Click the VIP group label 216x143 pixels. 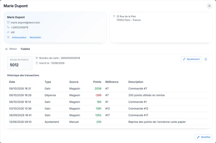(13, 32)
